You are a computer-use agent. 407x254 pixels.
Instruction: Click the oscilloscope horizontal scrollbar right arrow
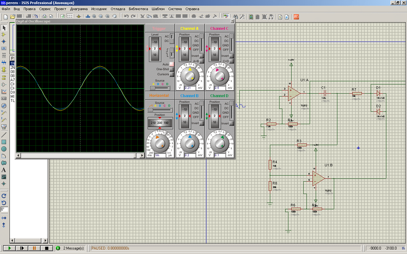142,156
